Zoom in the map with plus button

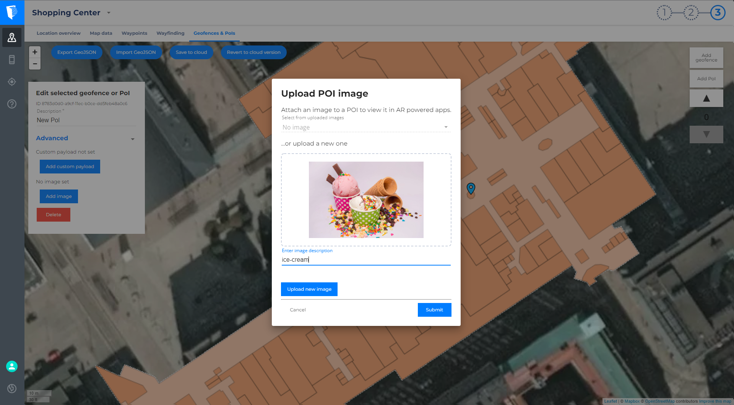point(35,52)
